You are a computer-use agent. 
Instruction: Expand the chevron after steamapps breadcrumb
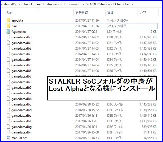click(x=65, y=5)
